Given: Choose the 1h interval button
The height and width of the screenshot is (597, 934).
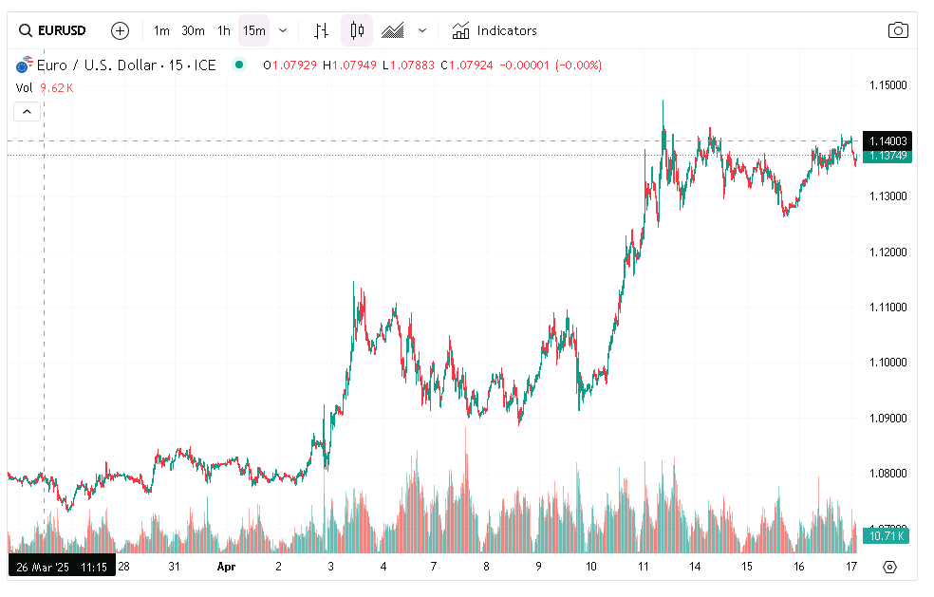Looking at the screenshot, I should (224, 30).
